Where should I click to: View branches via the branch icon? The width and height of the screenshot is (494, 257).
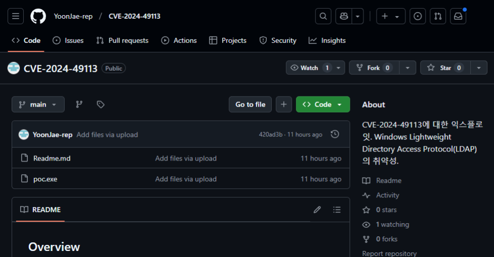point(79,105)
